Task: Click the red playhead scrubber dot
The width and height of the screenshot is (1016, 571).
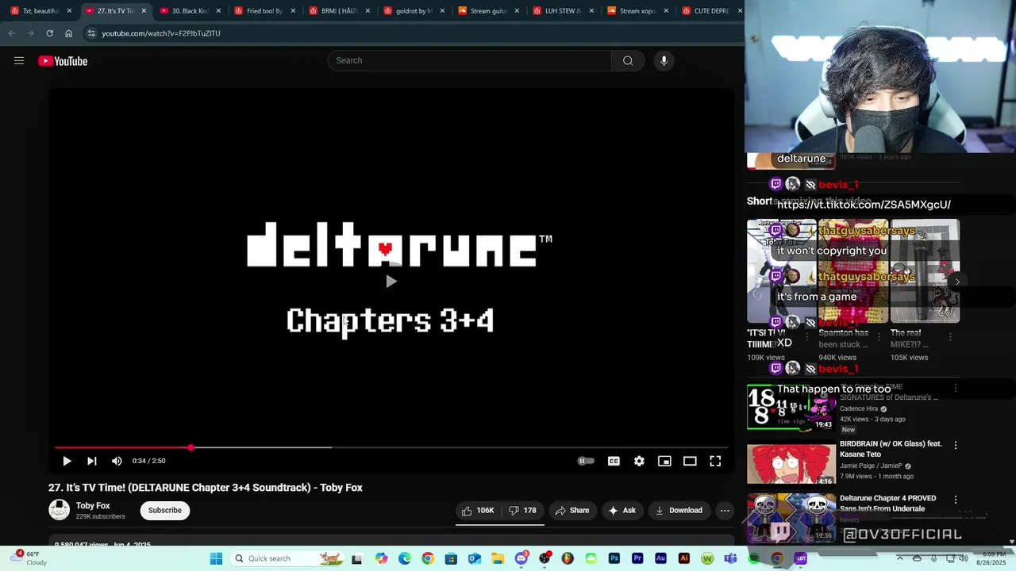Action: (x=191, y=447)
